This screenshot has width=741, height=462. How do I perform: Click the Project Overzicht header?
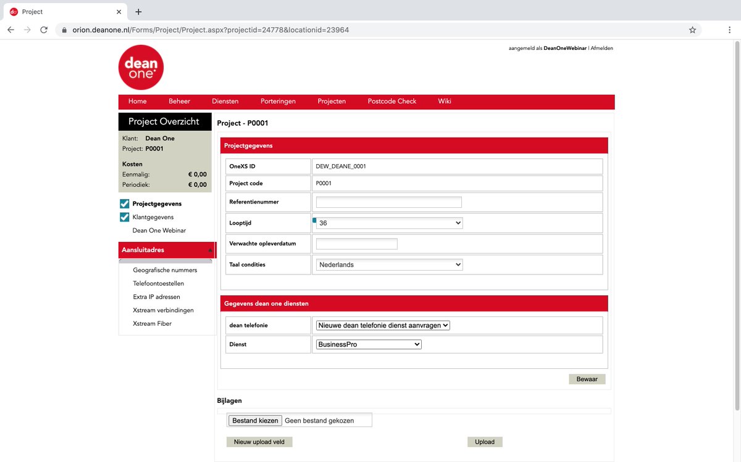click(x=164, y=122)
